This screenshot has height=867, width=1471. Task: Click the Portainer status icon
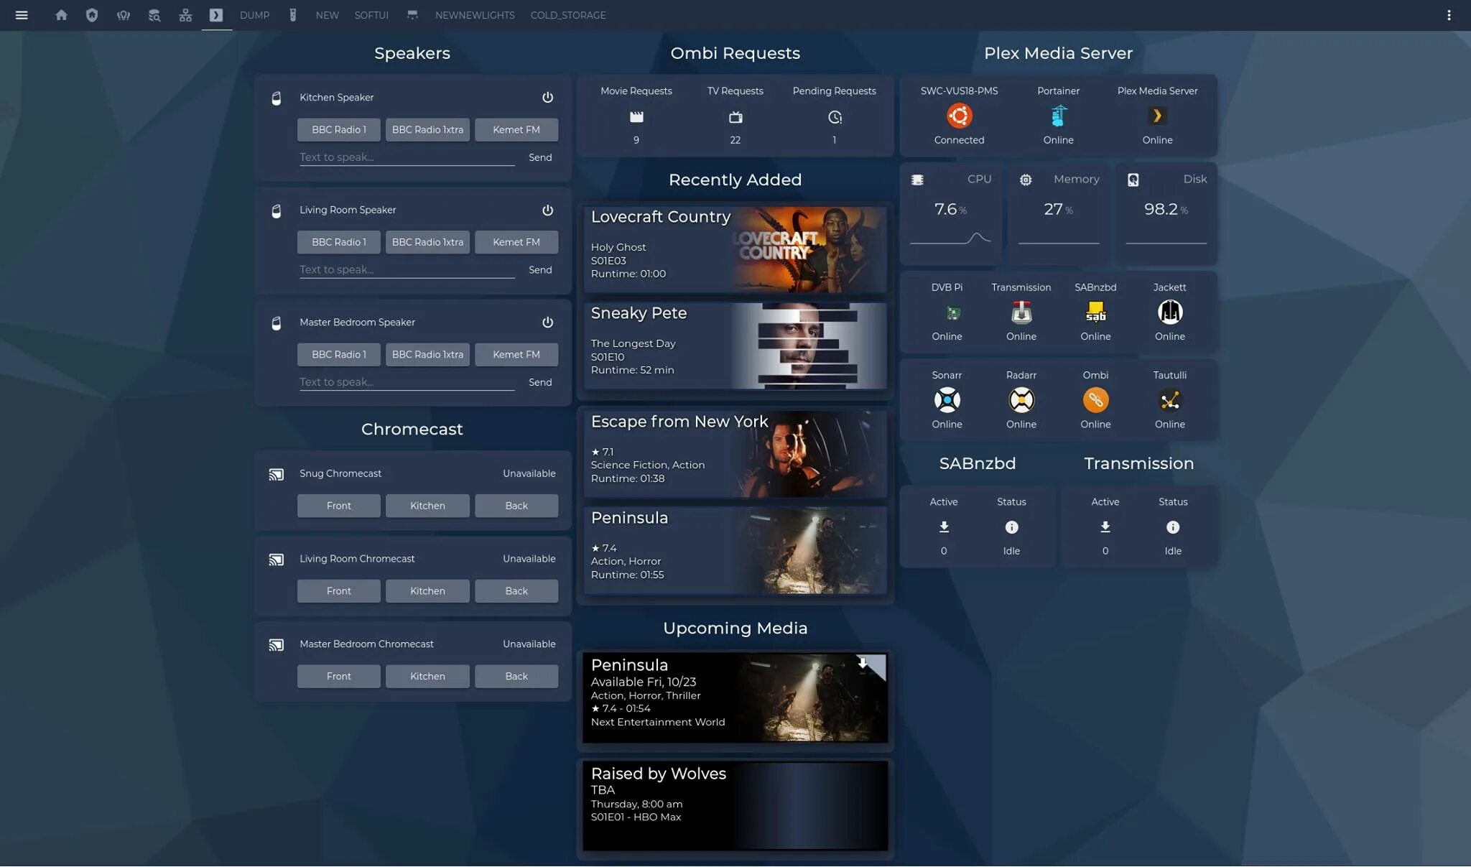tap(1058, 116)
